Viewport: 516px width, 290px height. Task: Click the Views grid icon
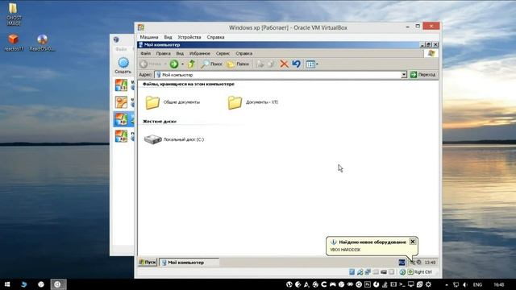(310, 64)
